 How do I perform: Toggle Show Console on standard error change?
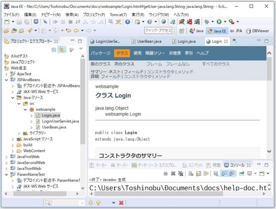tap(231, 173)
